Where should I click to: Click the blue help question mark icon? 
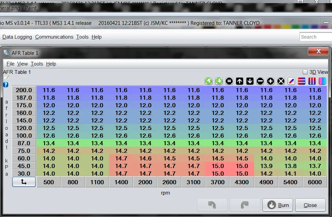tap(6, 85)
